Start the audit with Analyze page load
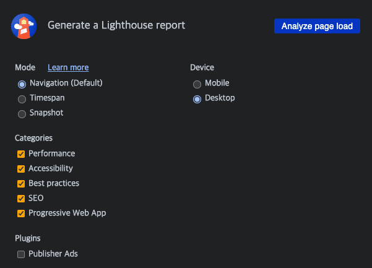Image resolution: width=372 pixels, height=268 pixels. pyautogui.click(x=317, y=26)
